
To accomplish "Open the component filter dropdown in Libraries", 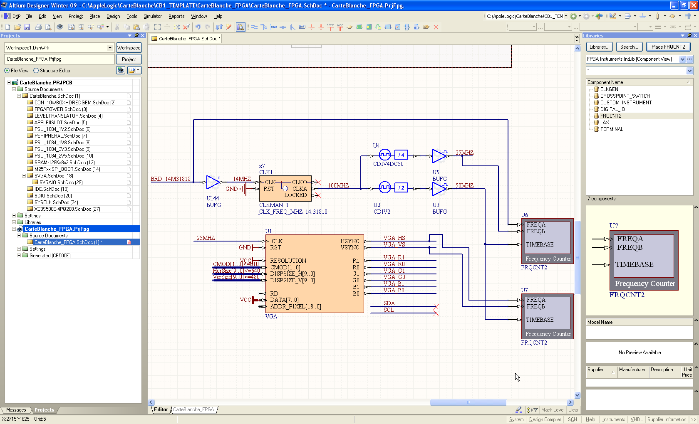I will point(689,71).
